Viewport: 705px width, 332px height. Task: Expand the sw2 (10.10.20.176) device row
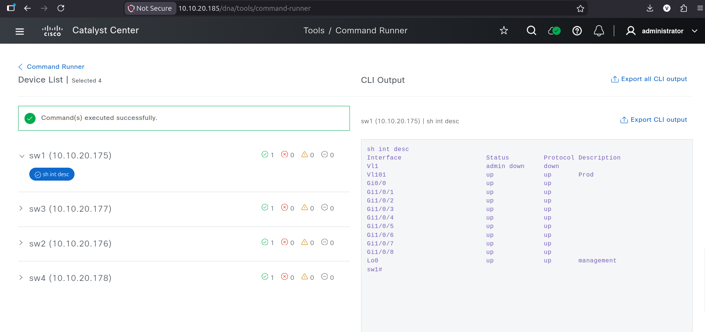click(x=21, y=243)
